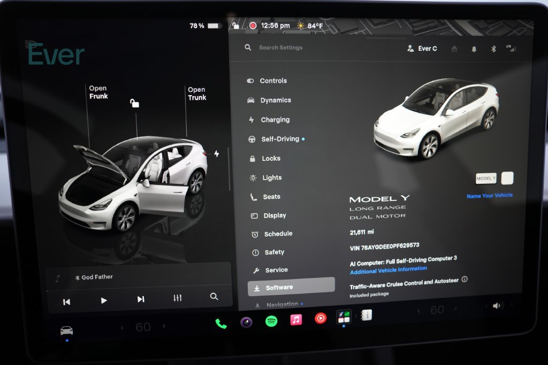548x365 pixels.
Task: Open the audio equalizer settings
Action: [178, 298]
